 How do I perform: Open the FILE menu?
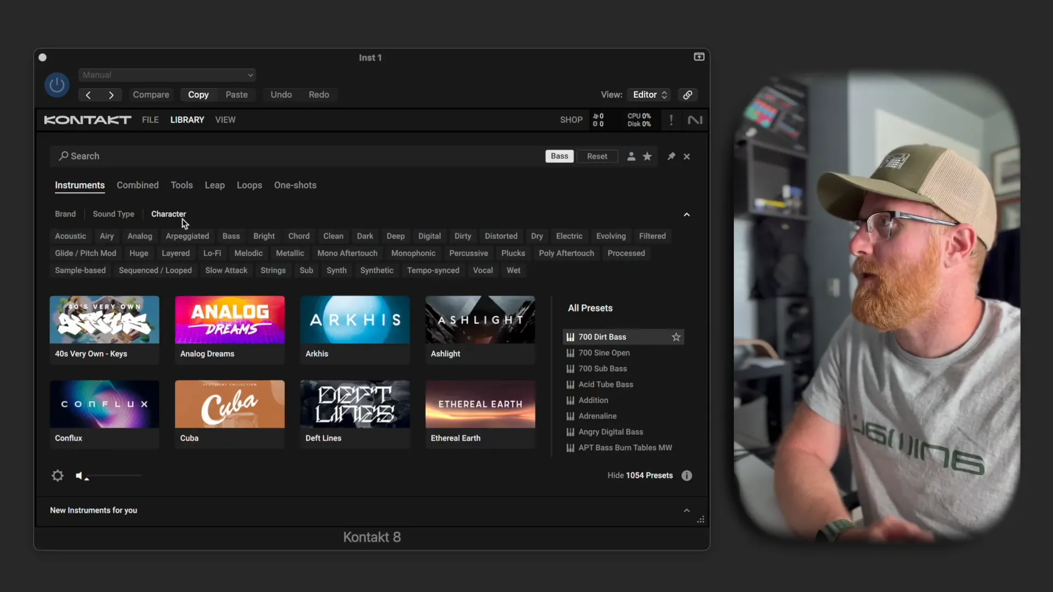150,119
